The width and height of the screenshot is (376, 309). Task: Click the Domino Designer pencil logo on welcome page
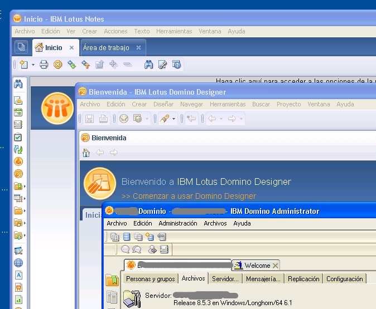pos(100,184)
